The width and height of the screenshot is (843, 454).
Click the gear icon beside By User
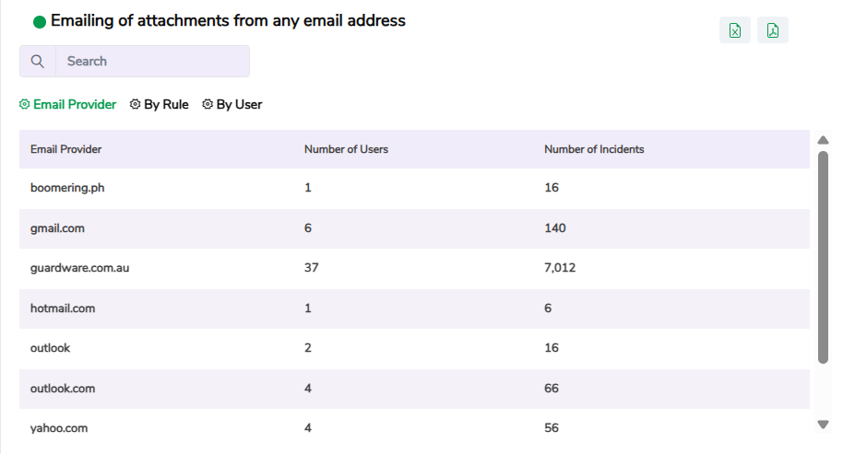[208, 105]
